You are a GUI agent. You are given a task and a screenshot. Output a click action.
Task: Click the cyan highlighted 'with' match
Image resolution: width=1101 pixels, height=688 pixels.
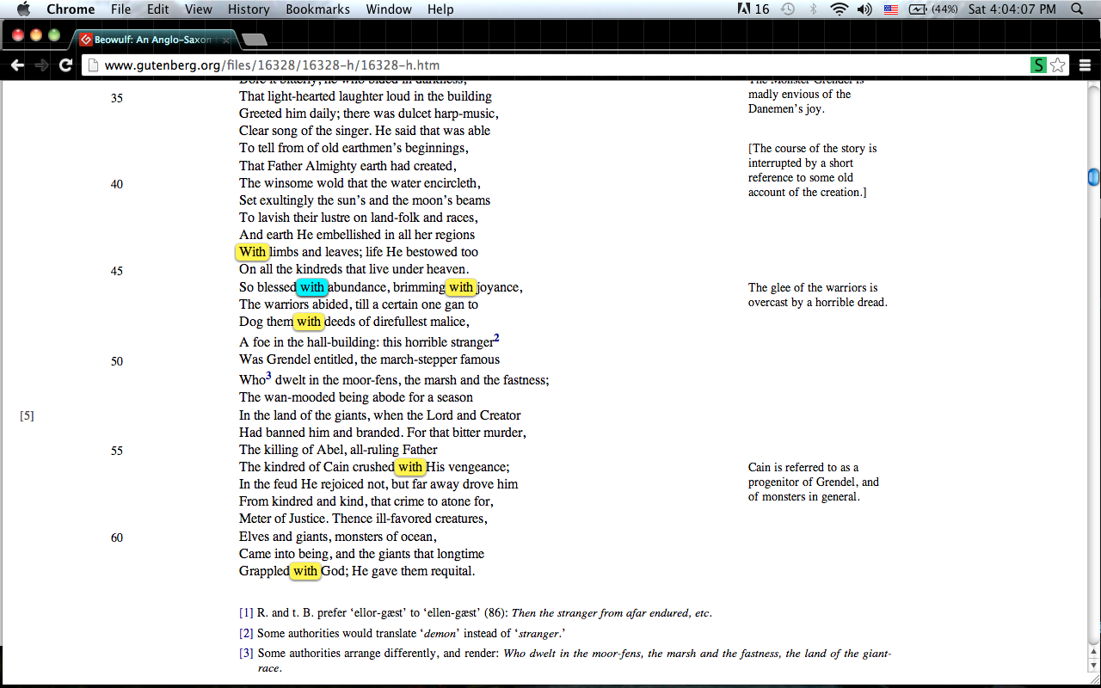[x=312, y=287]
